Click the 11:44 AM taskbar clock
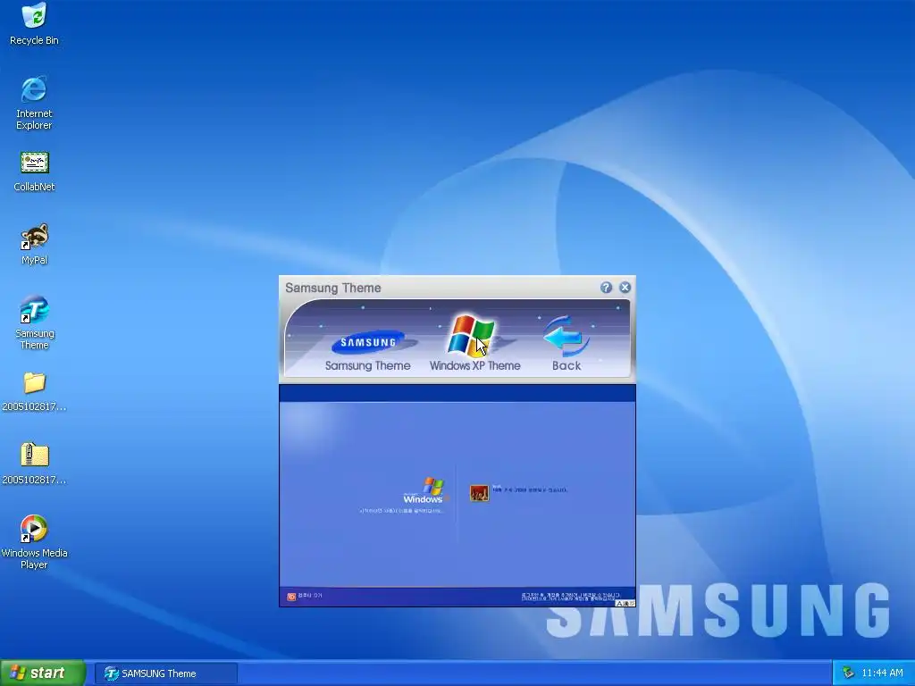915x686 pixels. (x=882, y=673)
